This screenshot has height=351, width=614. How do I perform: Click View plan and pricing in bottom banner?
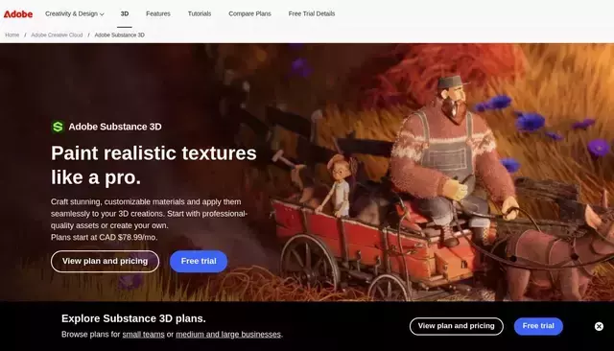(x=457, y=326)
